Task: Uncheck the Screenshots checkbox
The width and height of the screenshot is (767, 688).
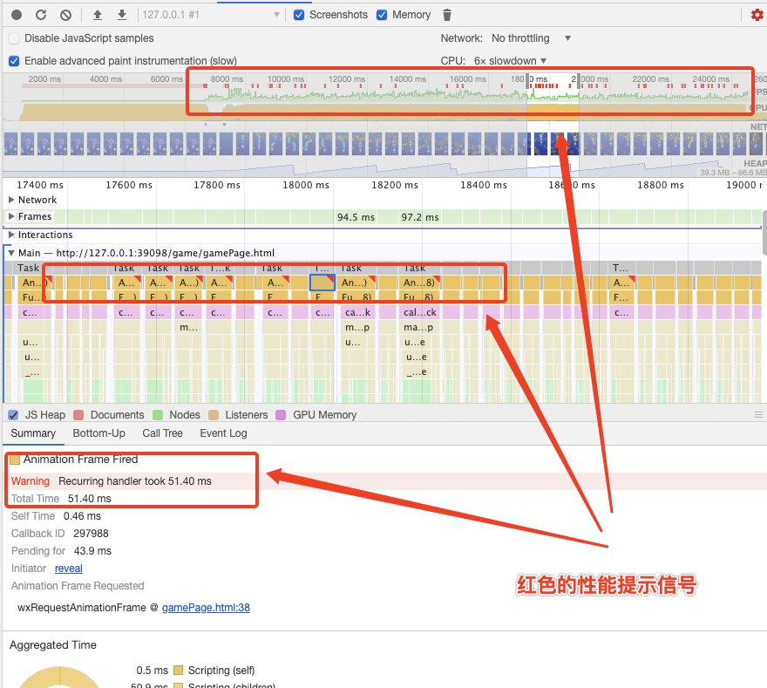Action: [x=299, y=15]
